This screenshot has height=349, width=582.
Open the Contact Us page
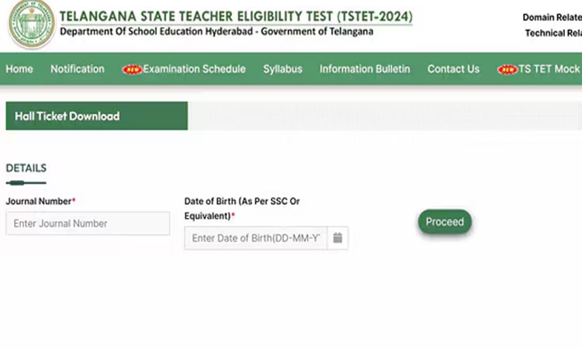tap(454, 69)
